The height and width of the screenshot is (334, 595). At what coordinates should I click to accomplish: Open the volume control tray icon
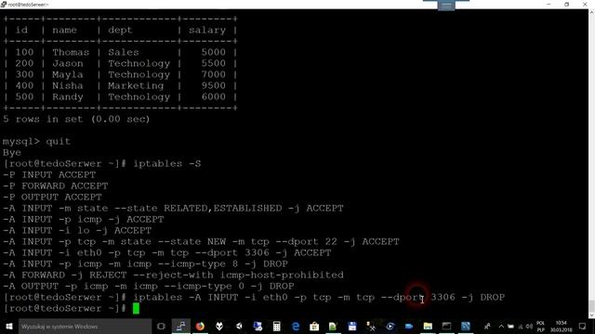point(529,327)
